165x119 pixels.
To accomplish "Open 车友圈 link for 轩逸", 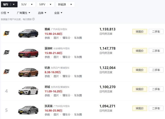I will click(x=78, y=76).
